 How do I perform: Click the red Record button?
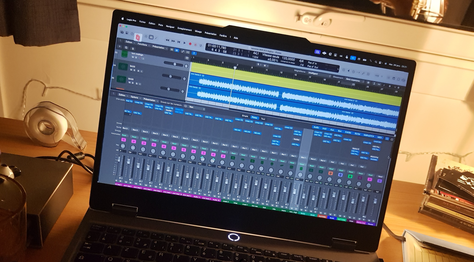[x=190, y=44]
